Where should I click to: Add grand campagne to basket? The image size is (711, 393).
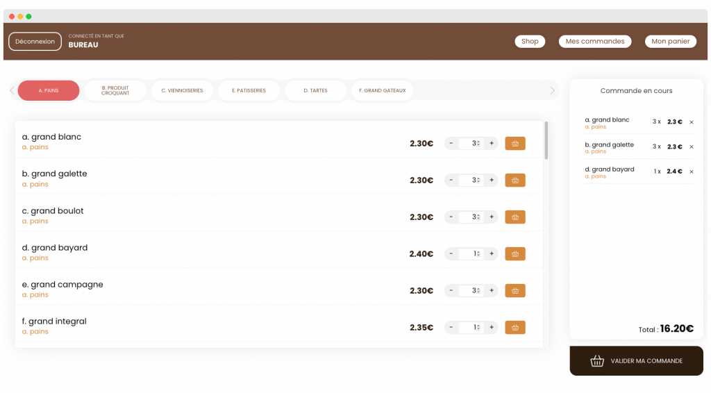[x=515, y=290]
